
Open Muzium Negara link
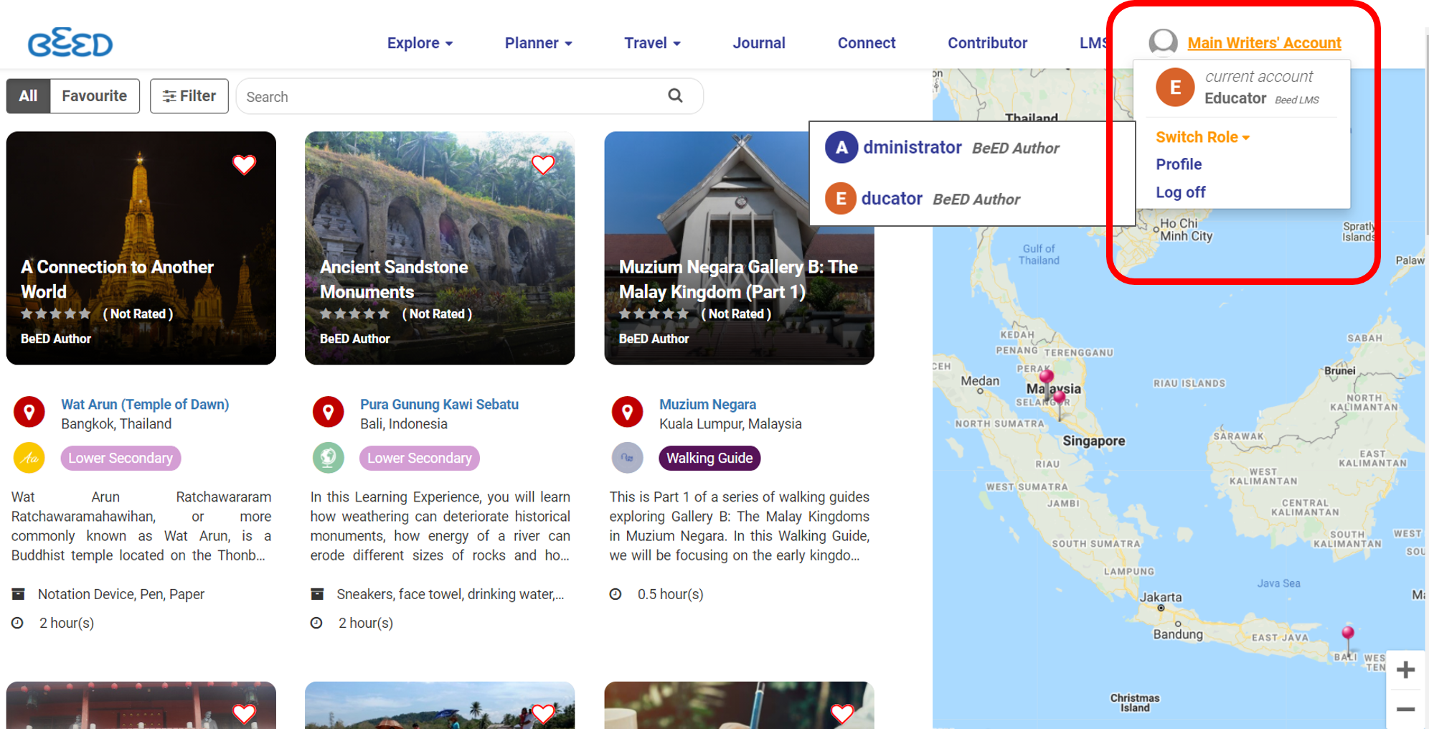coord(707,404)
